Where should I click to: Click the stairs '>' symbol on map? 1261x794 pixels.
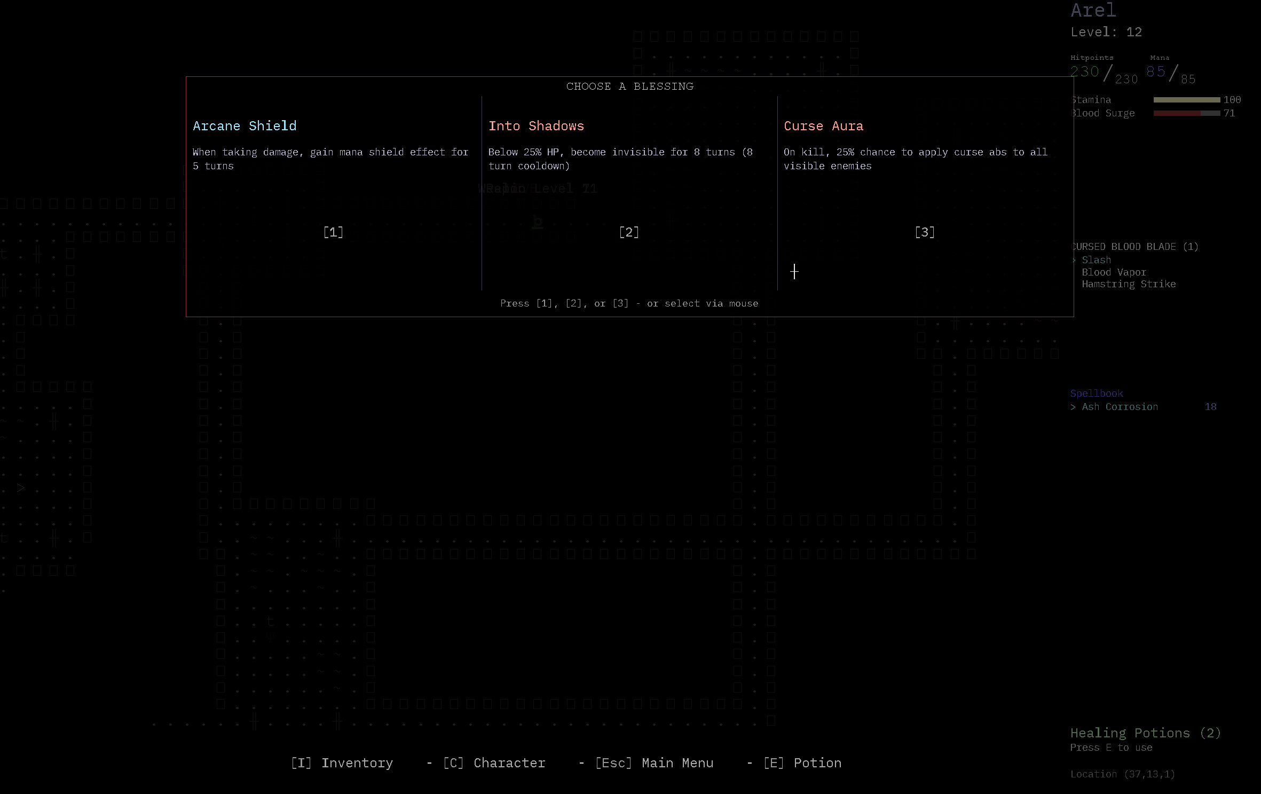pos(21,488)
